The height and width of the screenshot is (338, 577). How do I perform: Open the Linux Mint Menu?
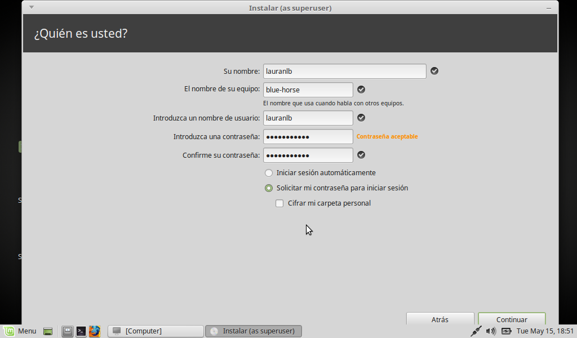[20, 331]
